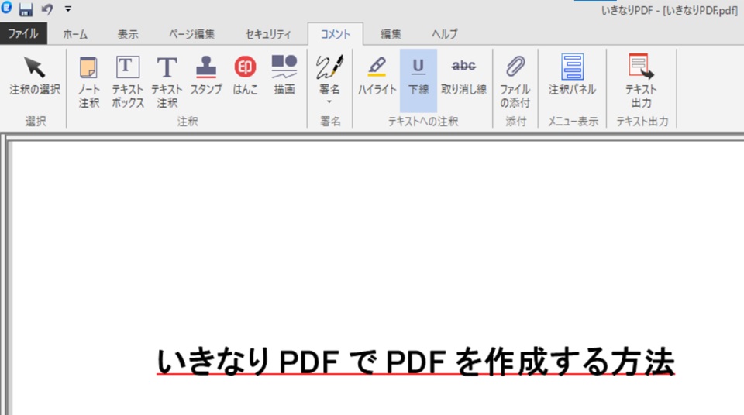Add a ノート注釈 sticky note
The height and width of the screenshot is (415, 744).
pyautogui.click(x=88, y=81)
